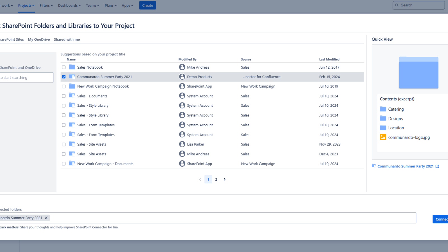
Task: Click the Sales Notebook folder icon
Action: pyautogui.click(x=72, y=67)
